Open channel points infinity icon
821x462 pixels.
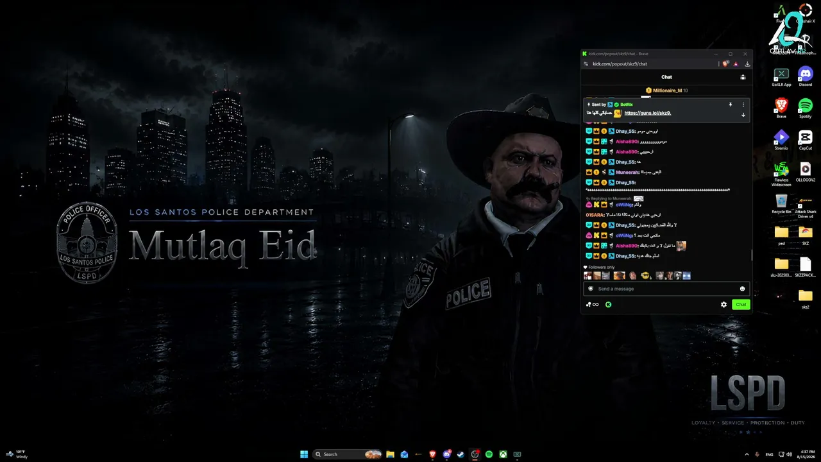[592, 305]
